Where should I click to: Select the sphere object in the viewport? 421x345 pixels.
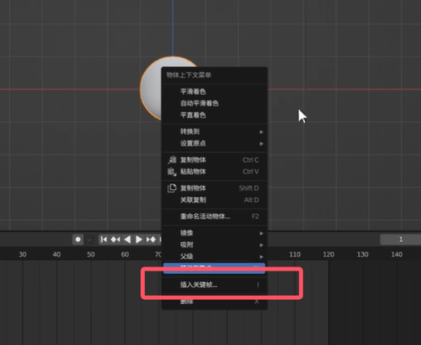click(x=150, y=88)
